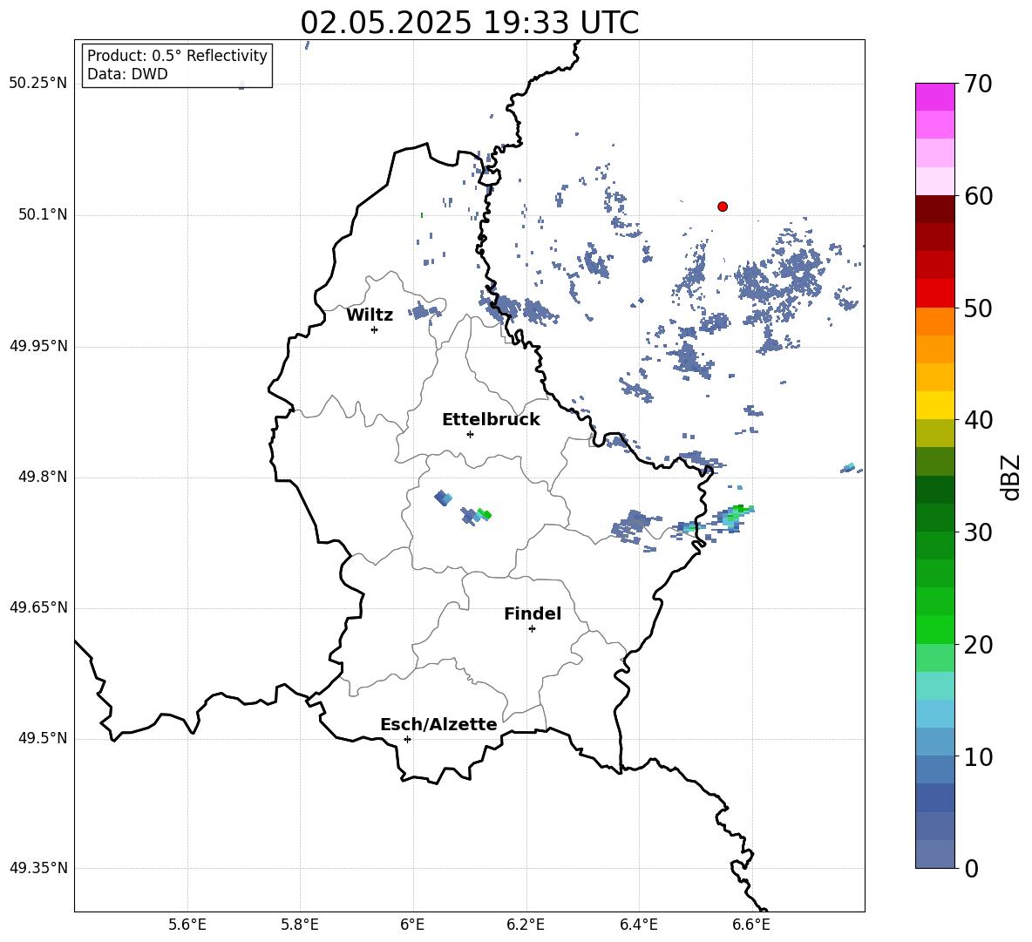Click the 5.8°E longitude label
1032x942 pixels.
300,925
